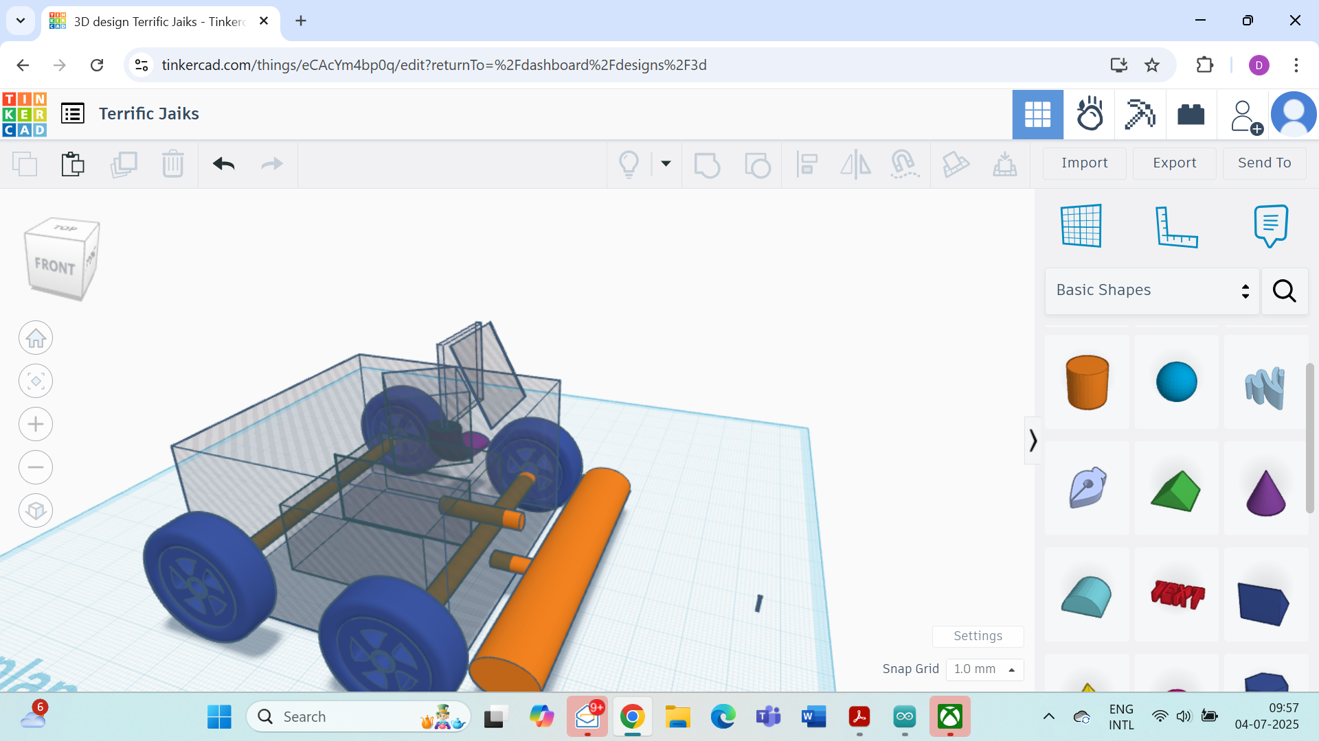Click the Zoom out button
The image size is (1319, 741).
tap(36, 467)
